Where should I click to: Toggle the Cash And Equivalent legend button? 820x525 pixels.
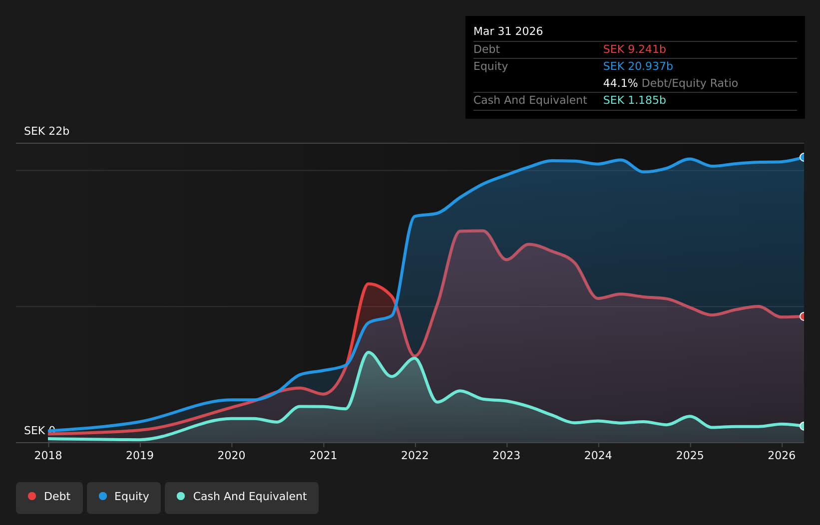tap(242, 498)
